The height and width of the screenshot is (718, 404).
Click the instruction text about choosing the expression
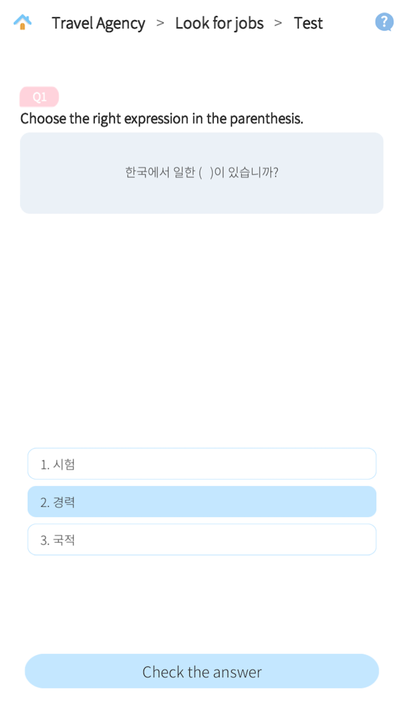click(x=160, y=118)
